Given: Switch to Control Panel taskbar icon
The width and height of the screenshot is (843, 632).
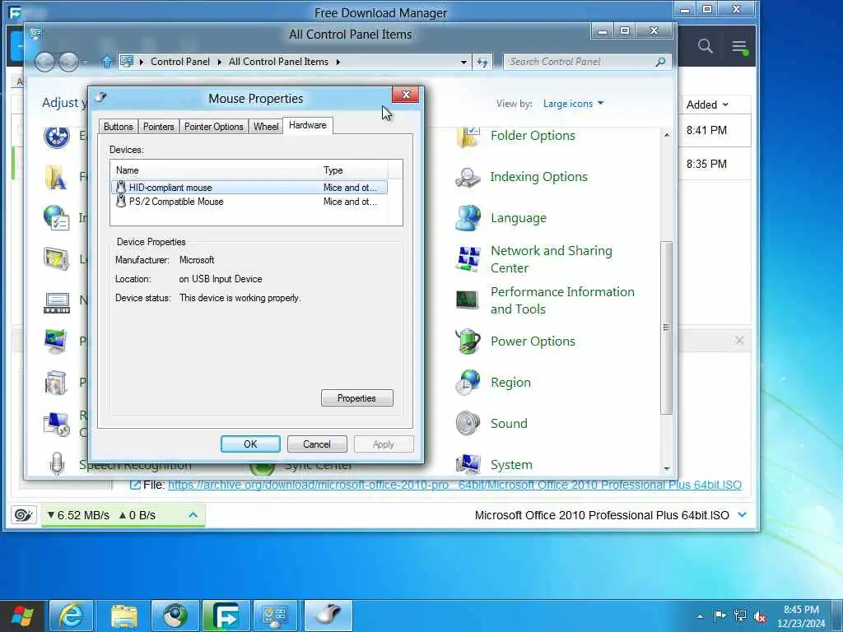Looking at the screenshot, I should point(275,616).
